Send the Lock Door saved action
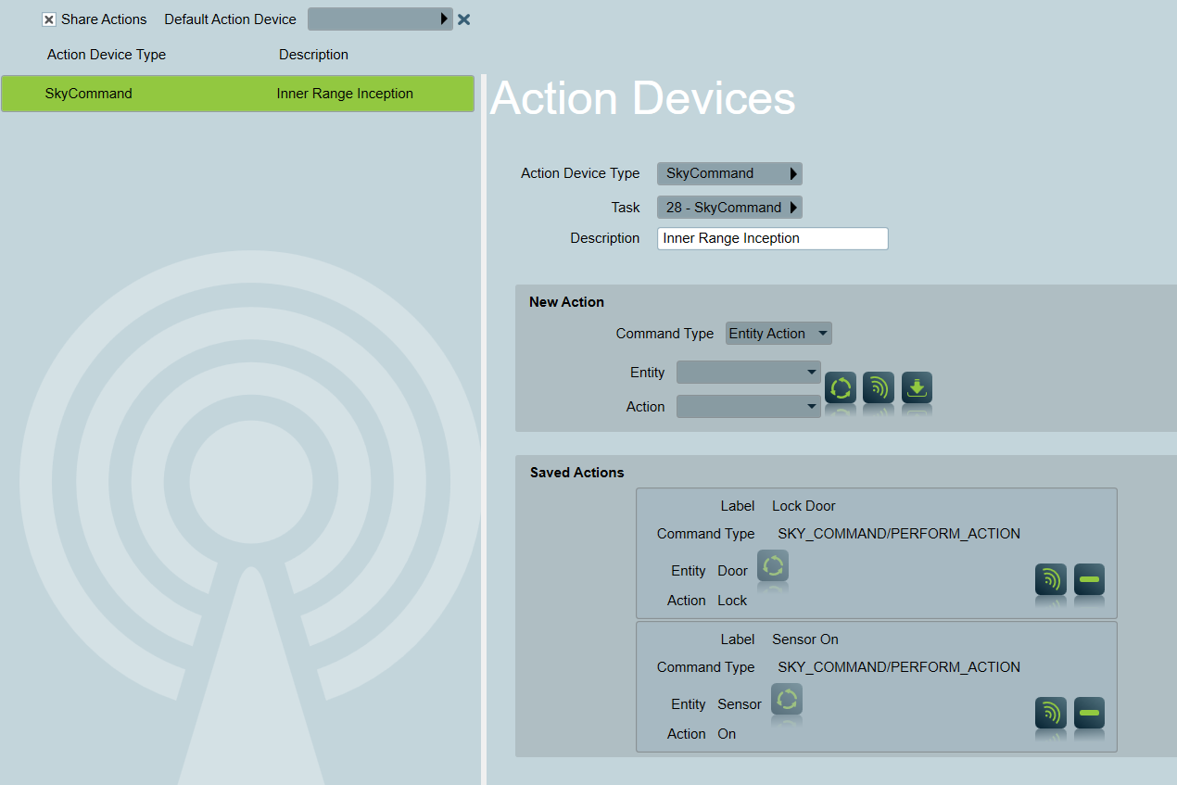Viewport: 1177px width, 785px height. [1051, 579]
